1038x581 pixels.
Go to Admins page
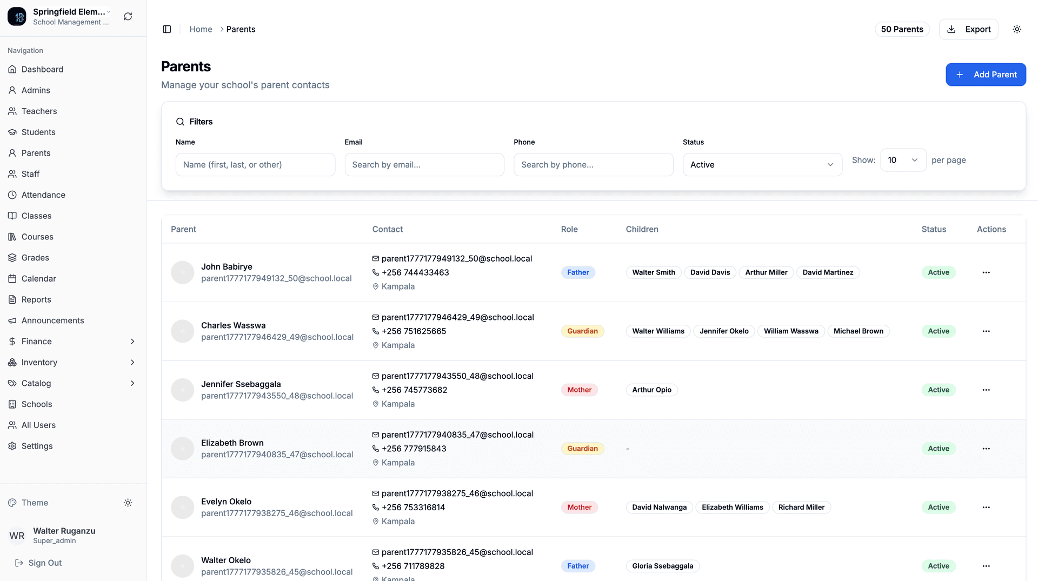[x=73, y=90]
